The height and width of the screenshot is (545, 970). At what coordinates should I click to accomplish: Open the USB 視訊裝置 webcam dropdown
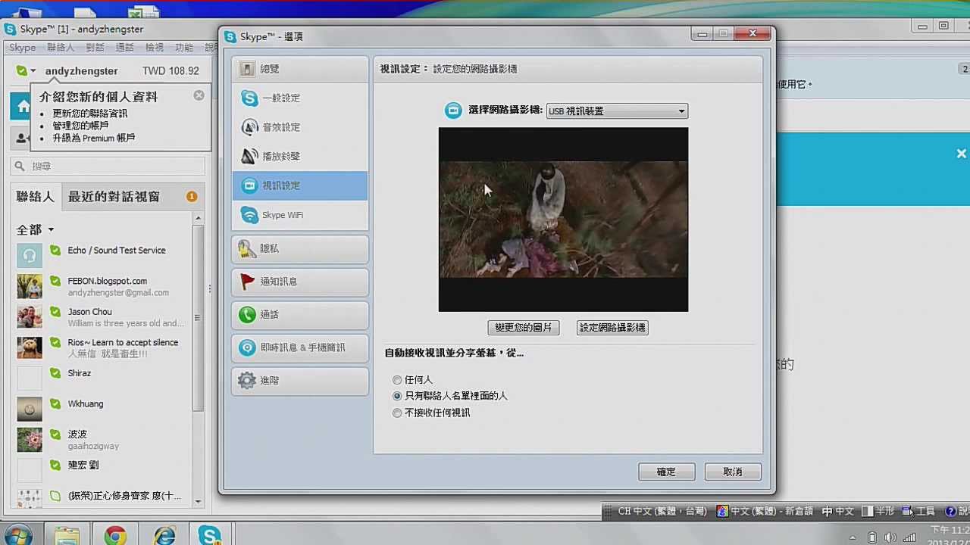[x=617, y=111]
